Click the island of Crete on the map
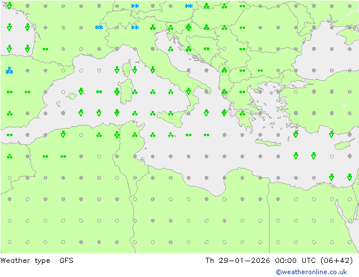This screenshot has width=359, height=277. click(x=268, y=142)
